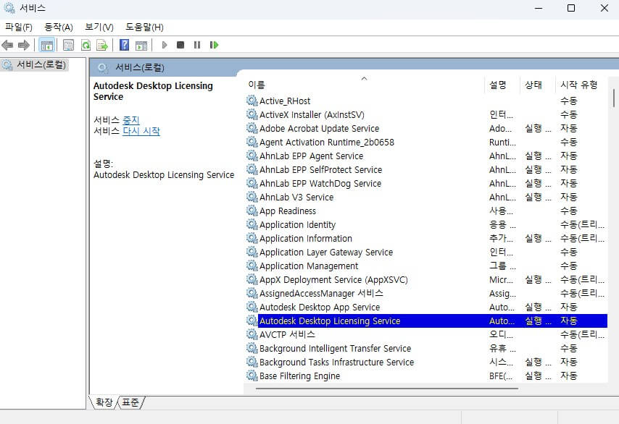This screenshot has width=619, height=424.
Task: Click the Pause Service icon
Action: pos(197,45)
